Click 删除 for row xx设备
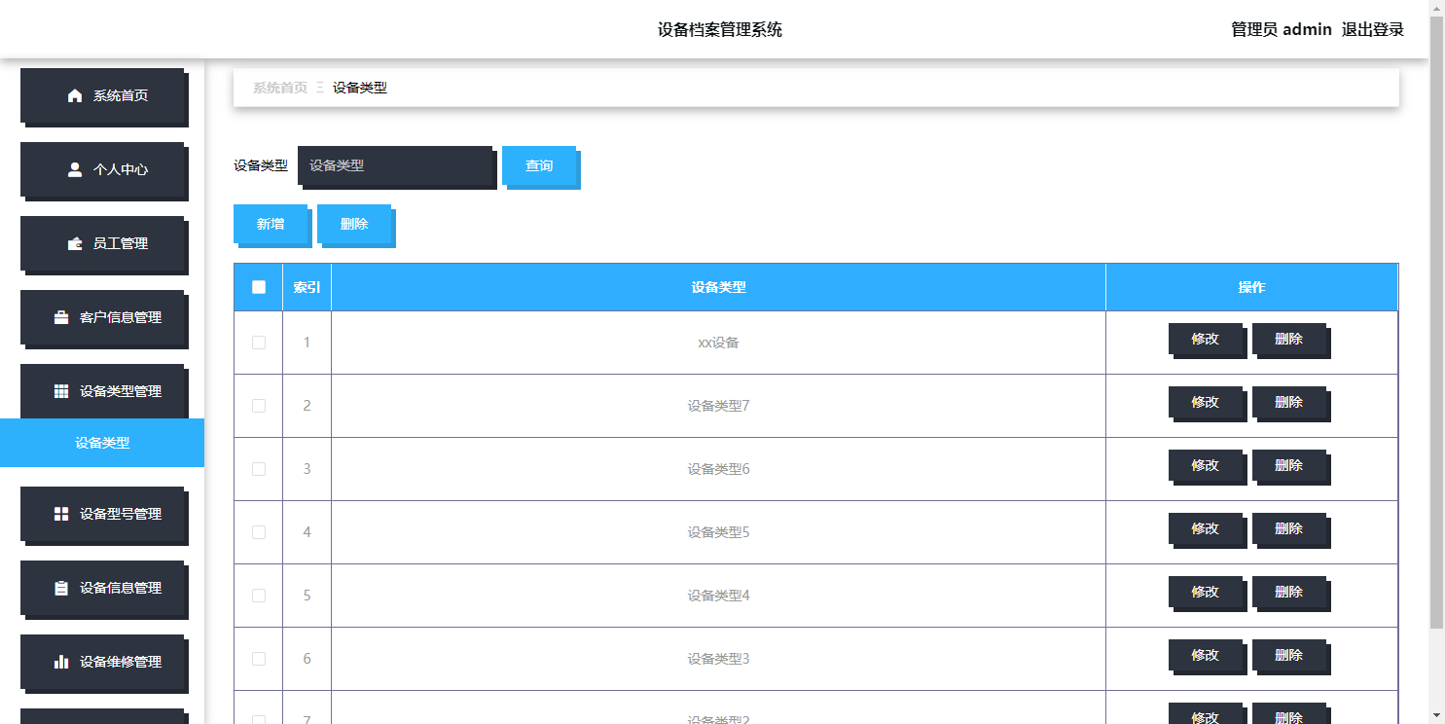This screenshot has height=724, width=1445. pos(1289,340)
